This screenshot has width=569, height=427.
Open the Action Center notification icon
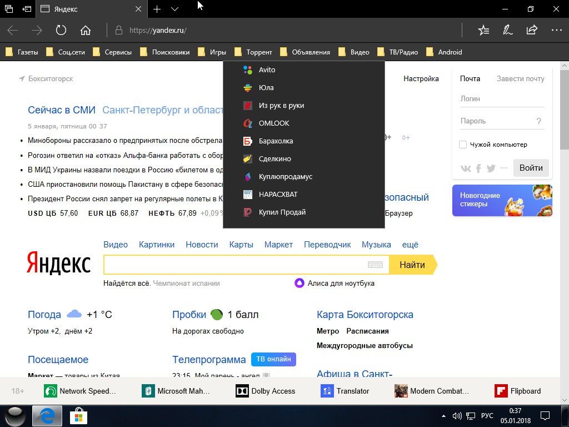point(545,416)
